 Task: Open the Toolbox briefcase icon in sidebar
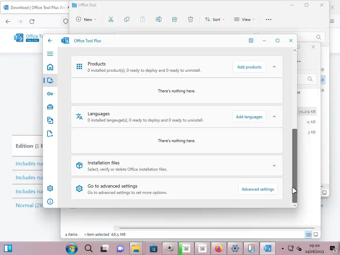pyautogui.click(x=50, y=107)
